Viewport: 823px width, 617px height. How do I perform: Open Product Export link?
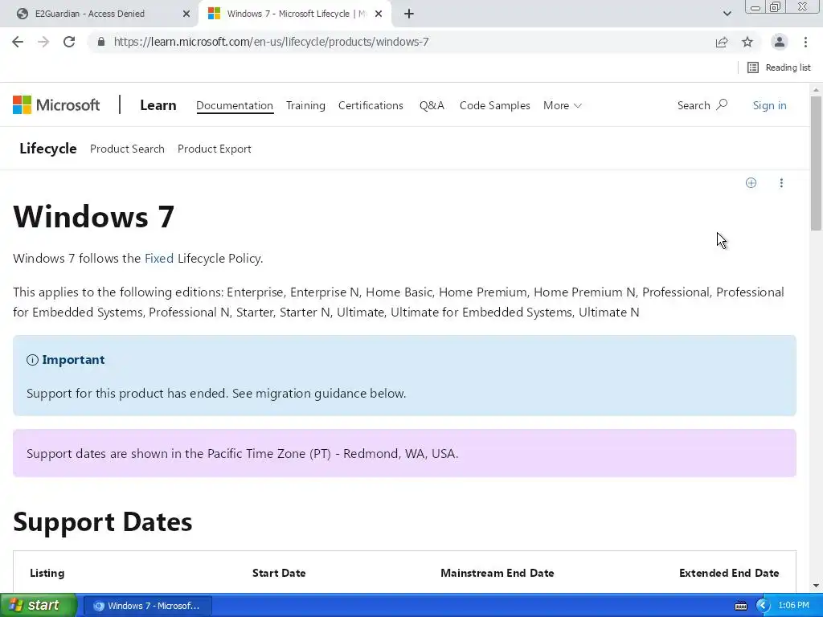coord(214,149)
